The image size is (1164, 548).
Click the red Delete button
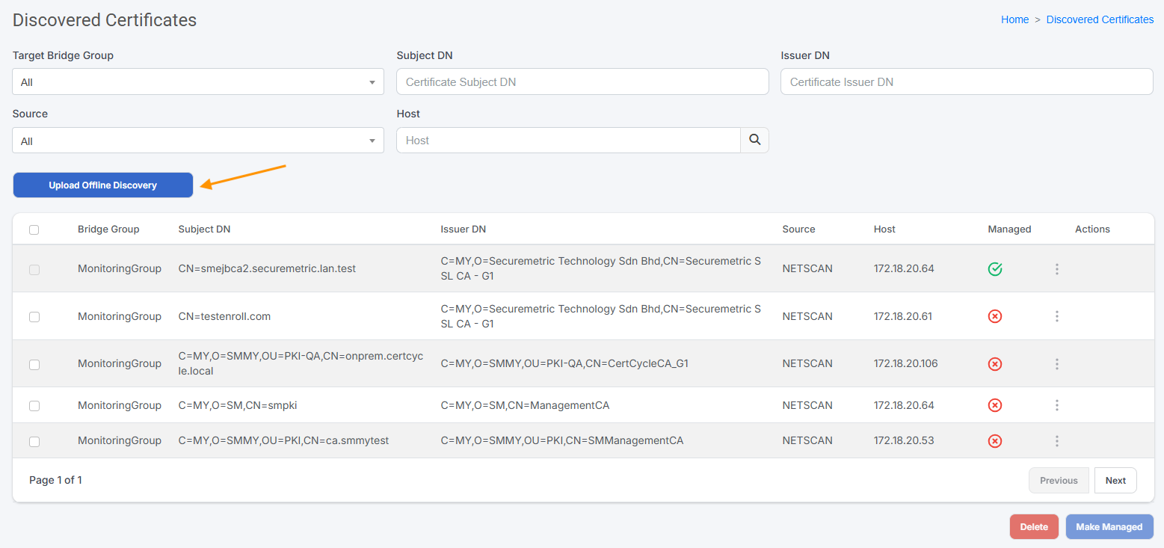click(x=1034, y=527)
